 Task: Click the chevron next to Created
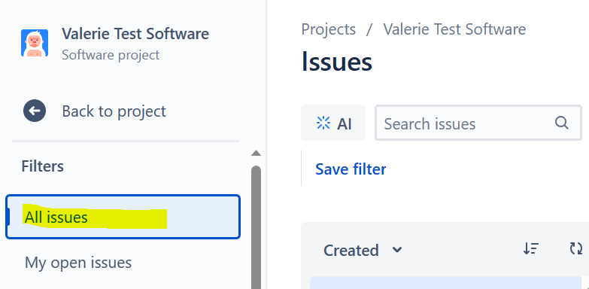tap(397, 250)
